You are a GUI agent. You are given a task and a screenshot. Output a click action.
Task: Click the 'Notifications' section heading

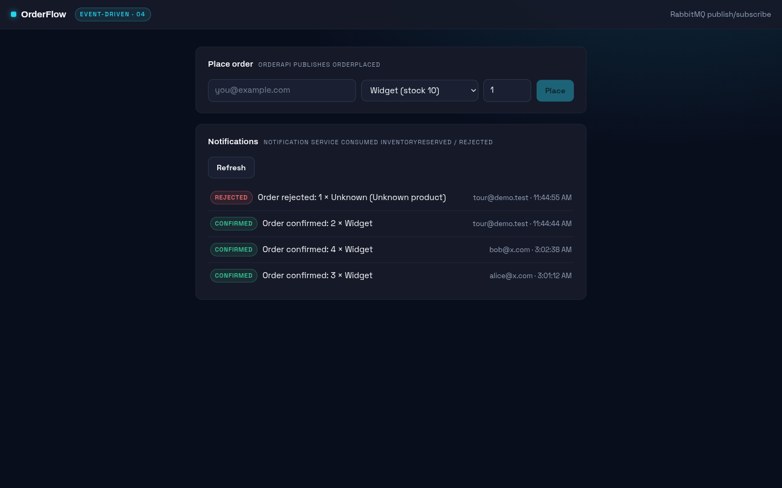click(x=233, y=142)
